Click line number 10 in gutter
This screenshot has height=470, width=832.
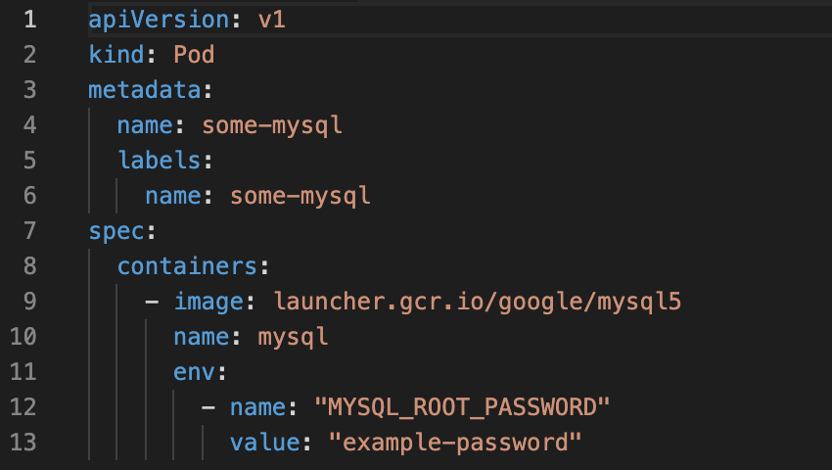23,337
